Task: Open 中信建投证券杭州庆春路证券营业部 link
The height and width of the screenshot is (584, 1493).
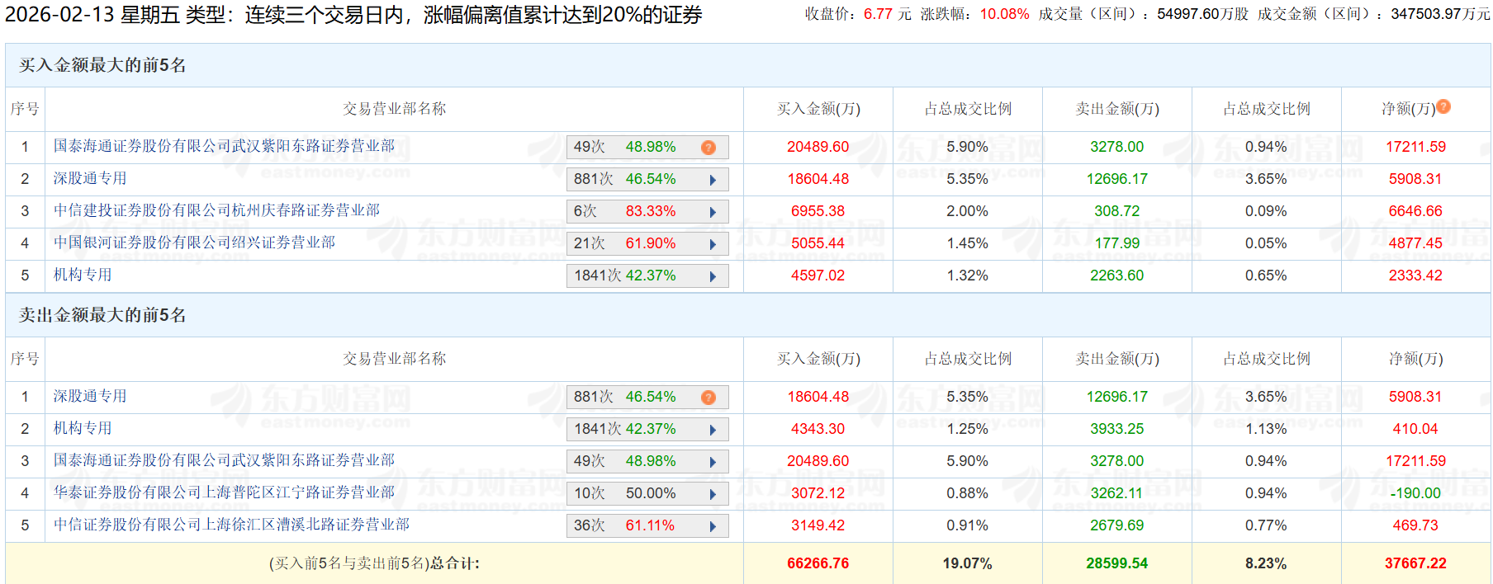Action: click(216, 210)
